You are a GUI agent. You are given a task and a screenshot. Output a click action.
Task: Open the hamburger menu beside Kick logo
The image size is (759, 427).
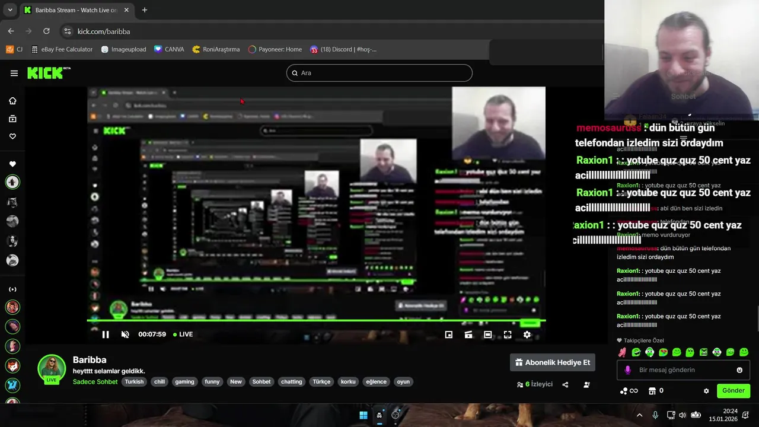click(14, 73)
